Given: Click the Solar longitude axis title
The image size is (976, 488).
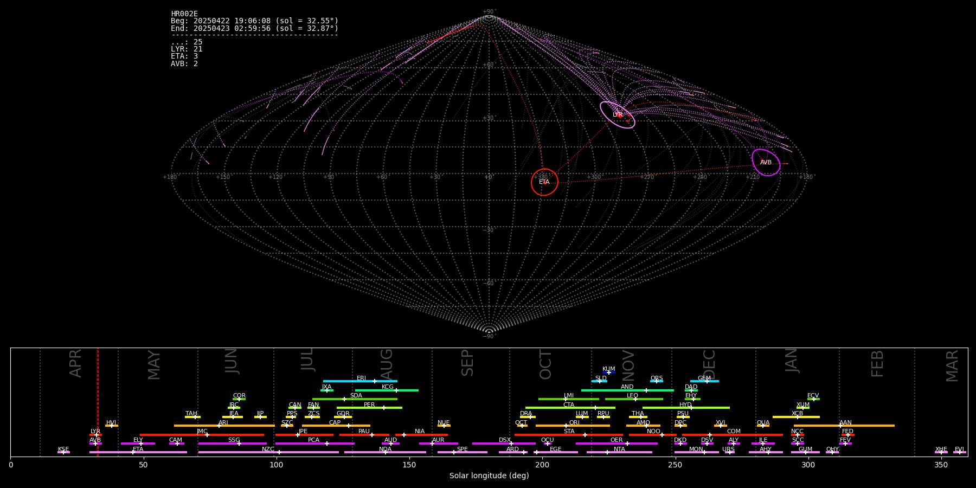Looking at the screenshot, I should coord(489,476).
